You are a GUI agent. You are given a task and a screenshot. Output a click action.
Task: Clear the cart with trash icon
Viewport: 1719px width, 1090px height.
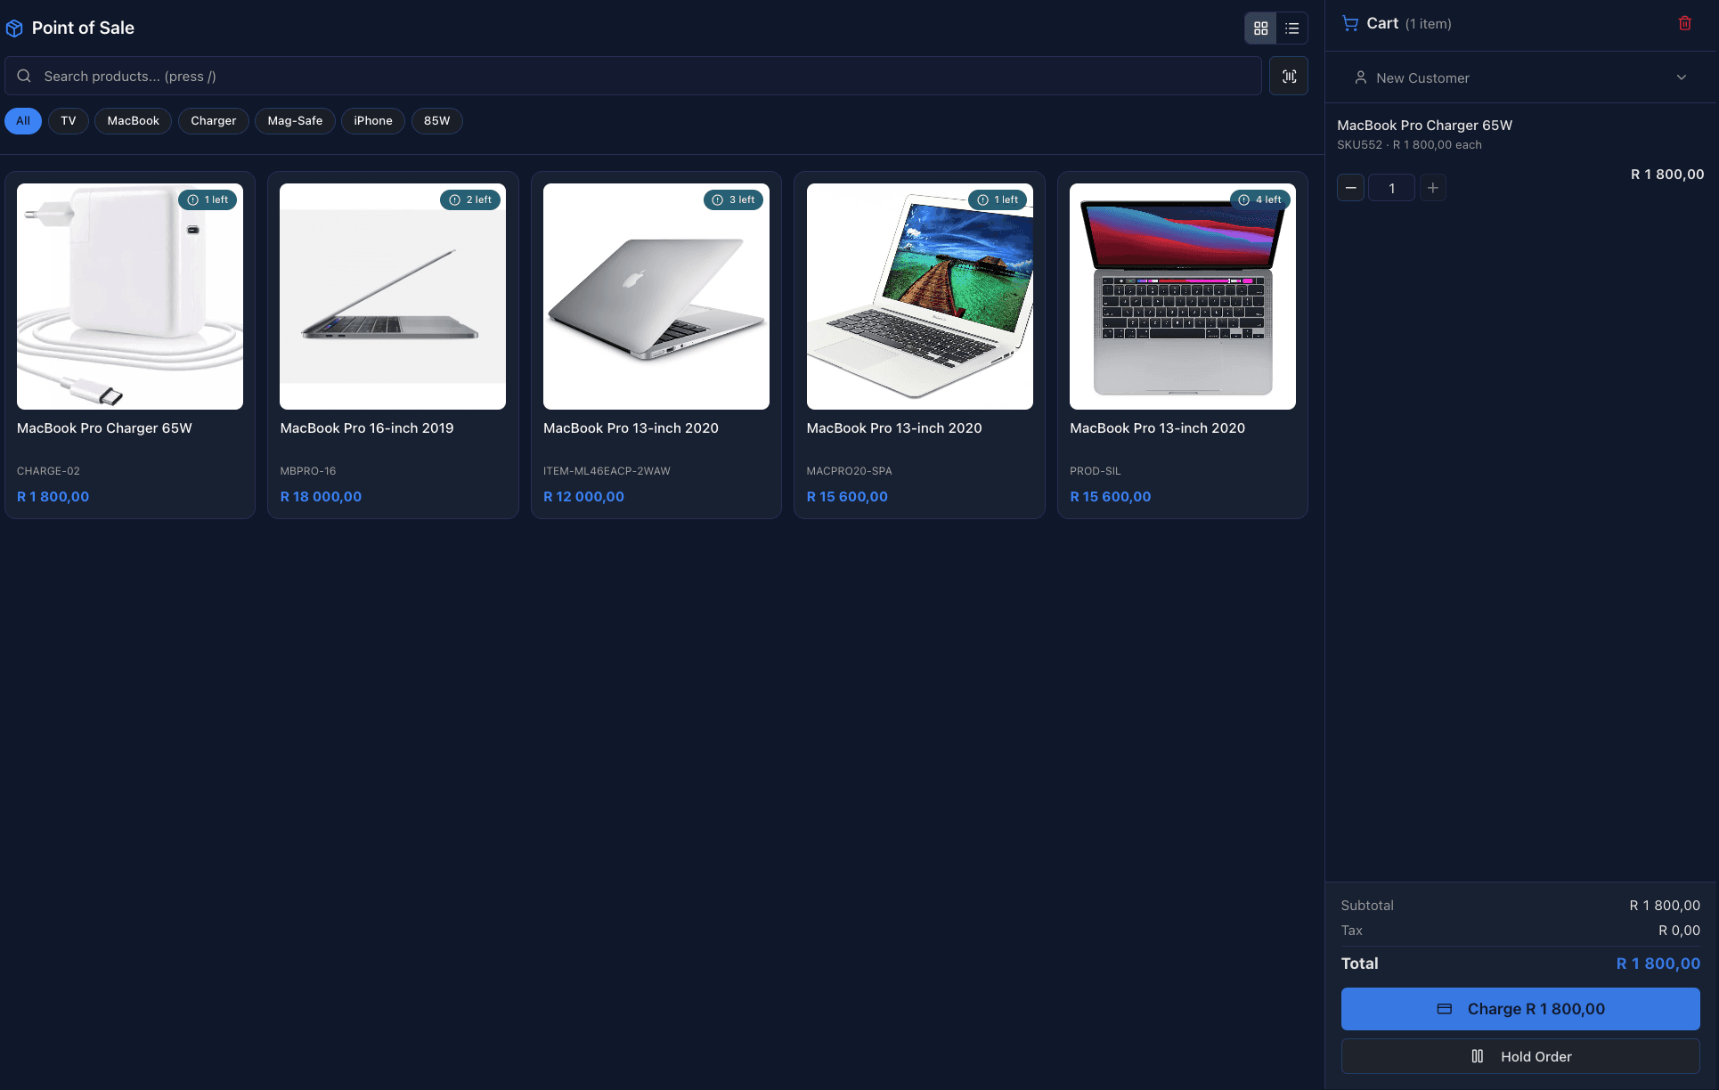tap(1684, 24)
